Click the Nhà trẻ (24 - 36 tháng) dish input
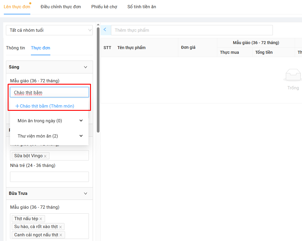 (x=49, y=177)
